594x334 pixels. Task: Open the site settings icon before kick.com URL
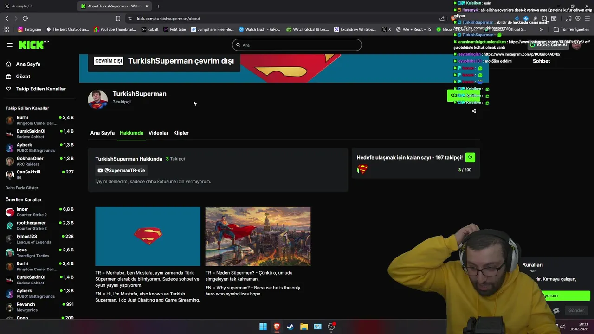point(130,19)
